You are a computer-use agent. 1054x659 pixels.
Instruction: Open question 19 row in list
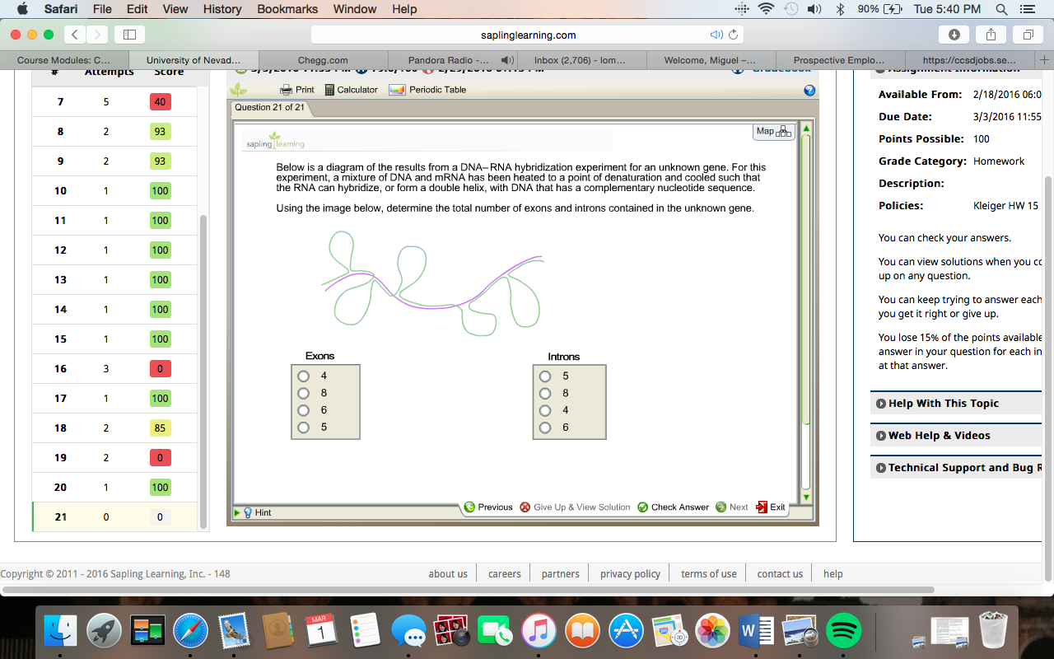click(x=114, y=458)
